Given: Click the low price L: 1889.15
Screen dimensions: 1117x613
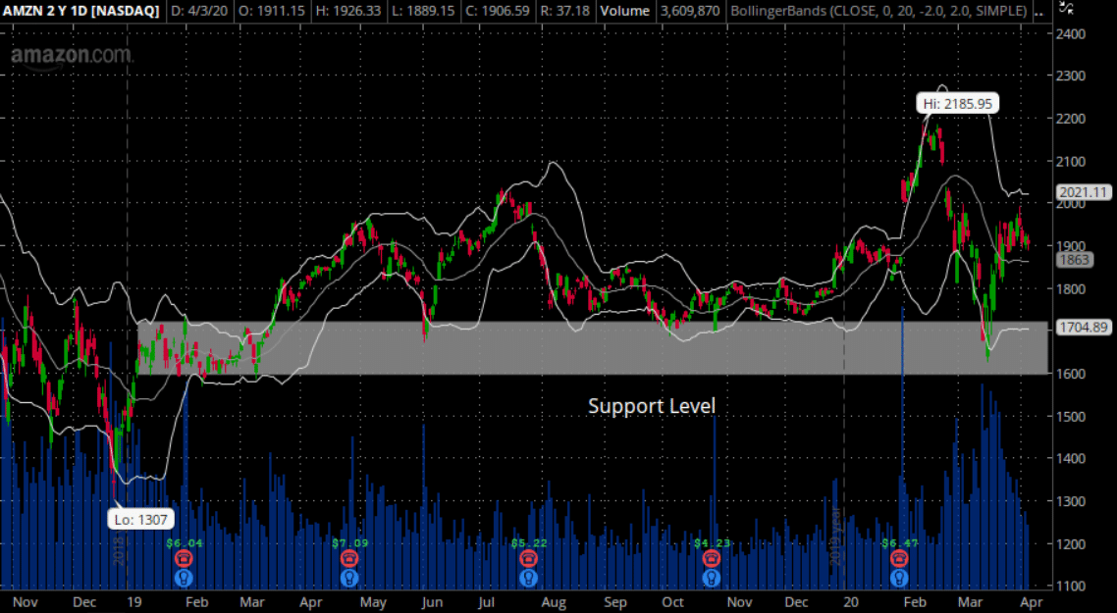Looking at the screenshot, I should tap(423, 11).
